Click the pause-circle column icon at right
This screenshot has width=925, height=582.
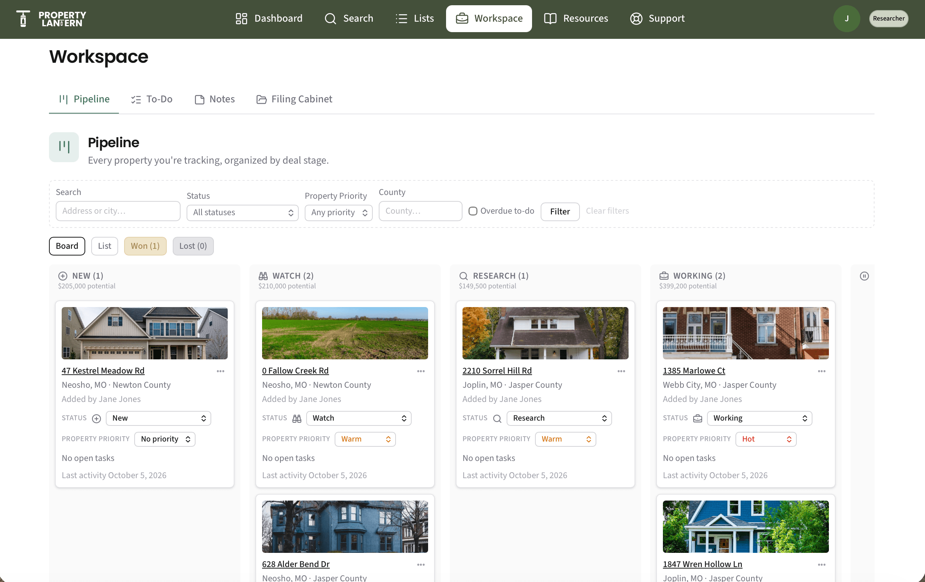pos(864,276)
